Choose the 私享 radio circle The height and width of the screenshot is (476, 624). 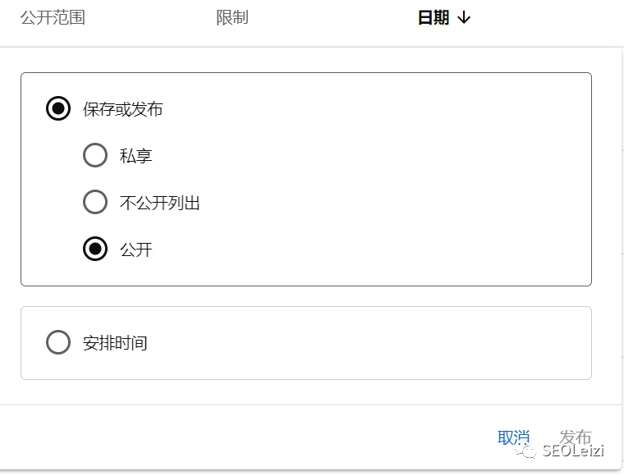point(95,155)
